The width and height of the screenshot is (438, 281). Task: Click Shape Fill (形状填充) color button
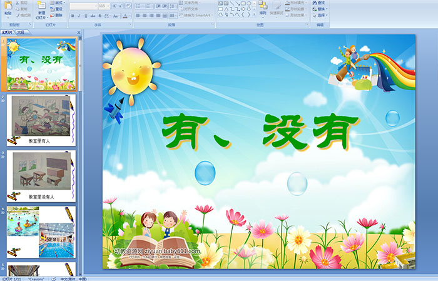296,3
